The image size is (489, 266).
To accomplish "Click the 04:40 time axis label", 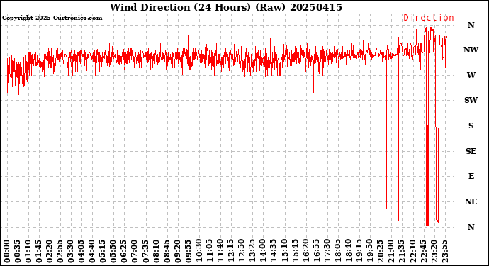I will 91,252.
